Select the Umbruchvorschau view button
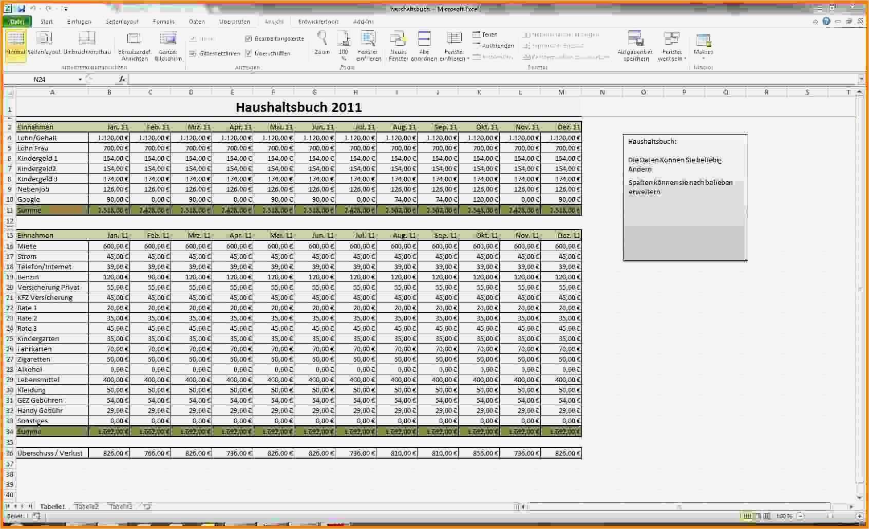The width and height of the screenshot is (869, 529). tap(87, 43)
